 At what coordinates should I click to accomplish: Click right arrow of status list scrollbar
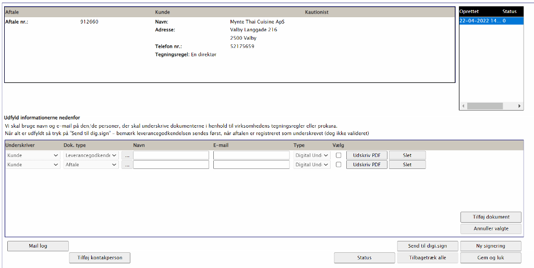[519, 106]
